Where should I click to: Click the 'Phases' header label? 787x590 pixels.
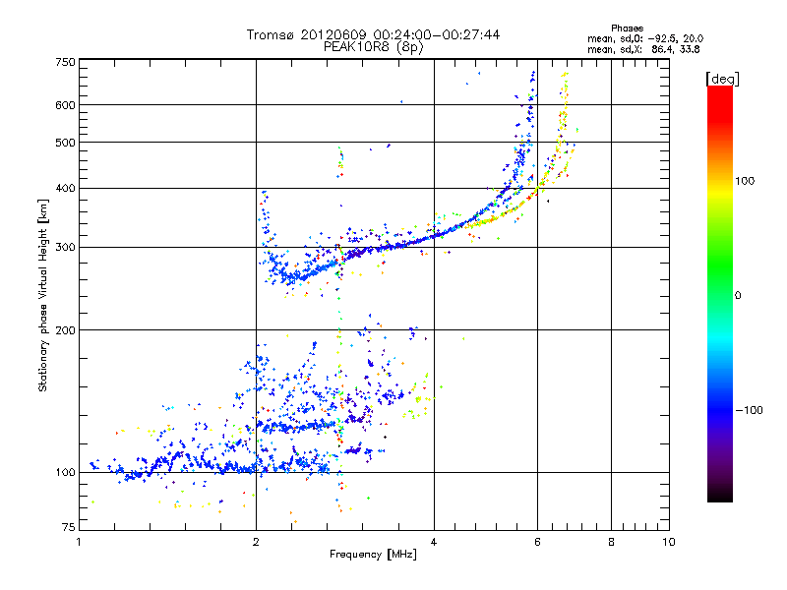[627, 29]
